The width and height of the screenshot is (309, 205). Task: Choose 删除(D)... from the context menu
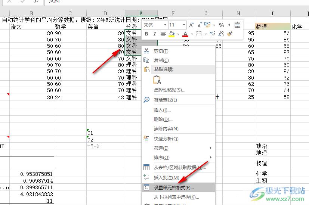click(x=179, y=119)
